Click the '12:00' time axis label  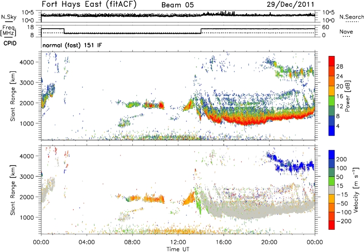pos(178,242)
